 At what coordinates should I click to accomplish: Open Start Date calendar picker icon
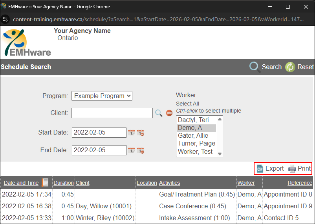(x=132, y=133)
